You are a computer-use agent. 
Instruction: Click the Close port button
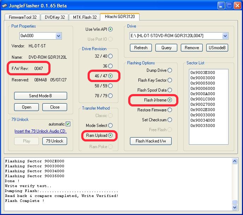point(55,107)
